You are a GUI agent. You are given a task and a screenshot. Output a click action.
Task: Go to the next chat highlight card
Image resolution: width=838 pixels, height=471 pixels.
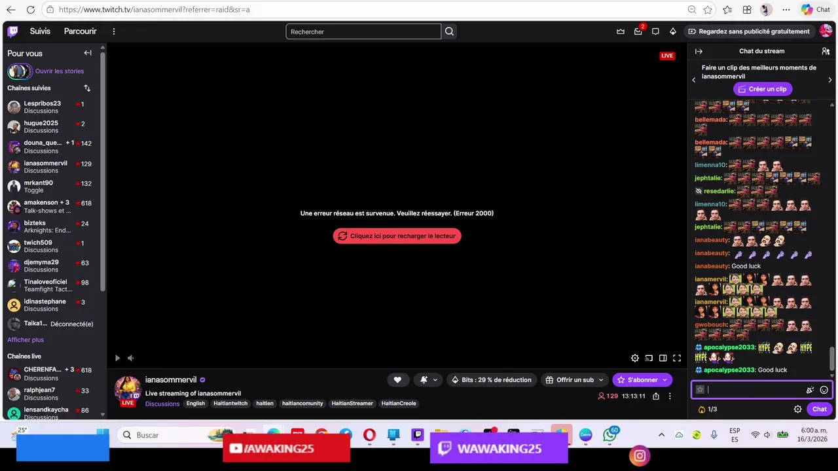pyautogui.click(x=830, y=80)
